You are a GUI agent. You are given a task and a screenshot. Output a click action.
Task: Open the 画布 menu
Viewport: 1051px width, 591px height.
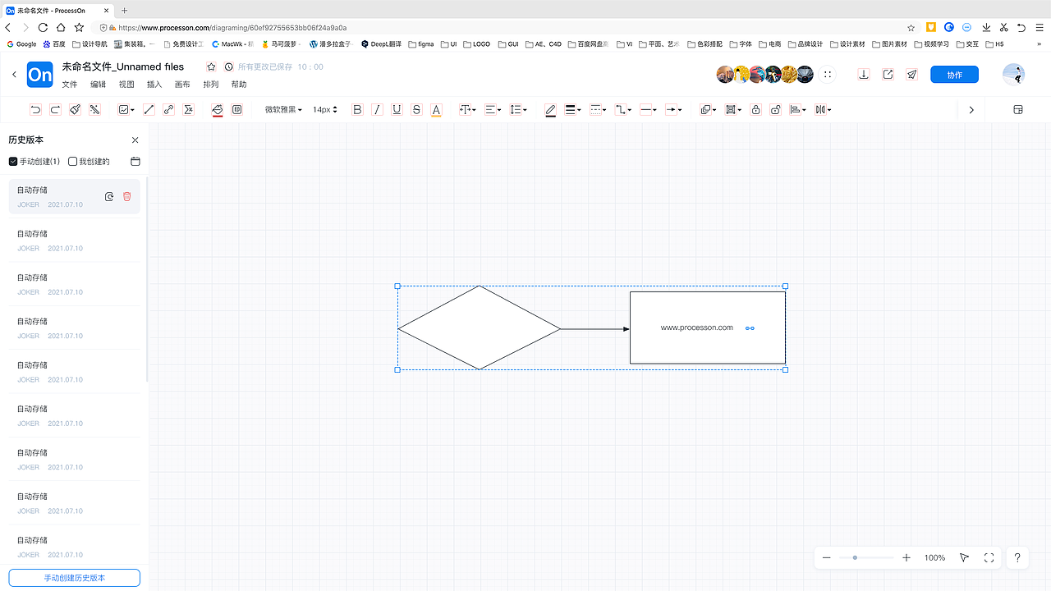coord(182,85)
